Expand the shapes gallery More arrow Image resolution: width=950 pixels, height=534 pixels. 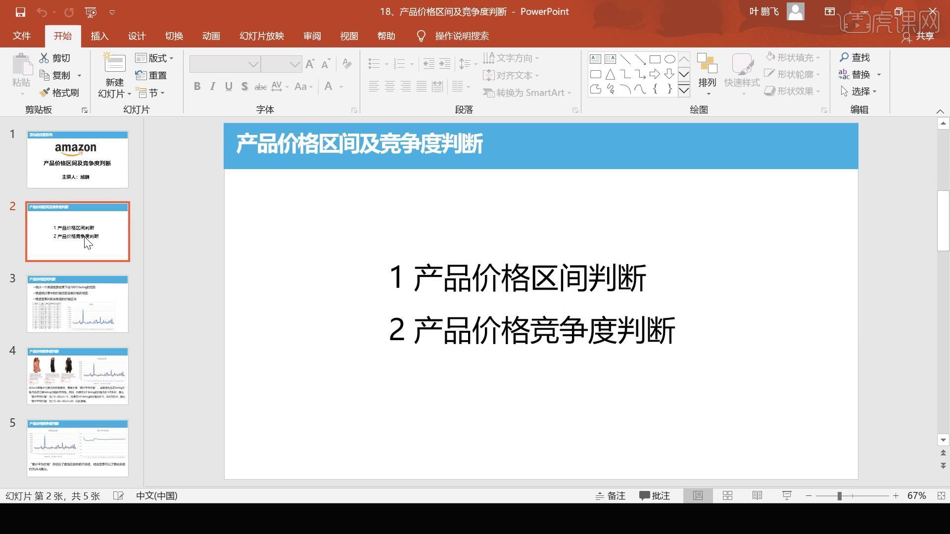[x=684, y=90]
